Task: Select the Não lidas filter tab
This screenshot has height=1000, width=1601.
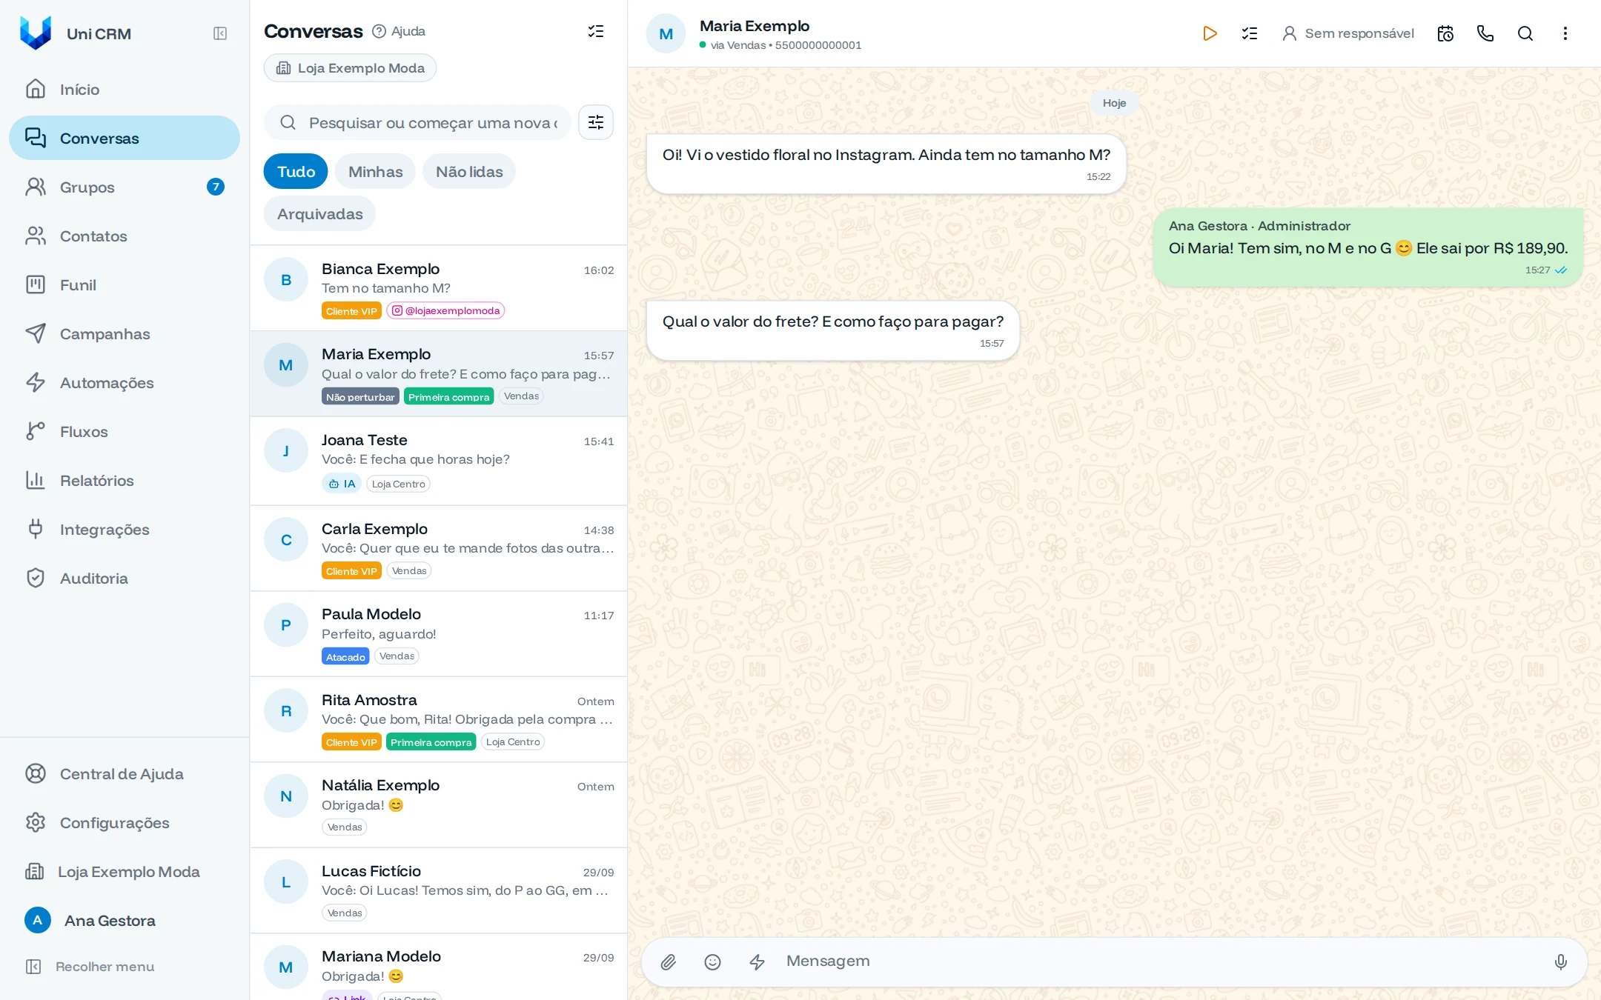Action: pos(469,171)
